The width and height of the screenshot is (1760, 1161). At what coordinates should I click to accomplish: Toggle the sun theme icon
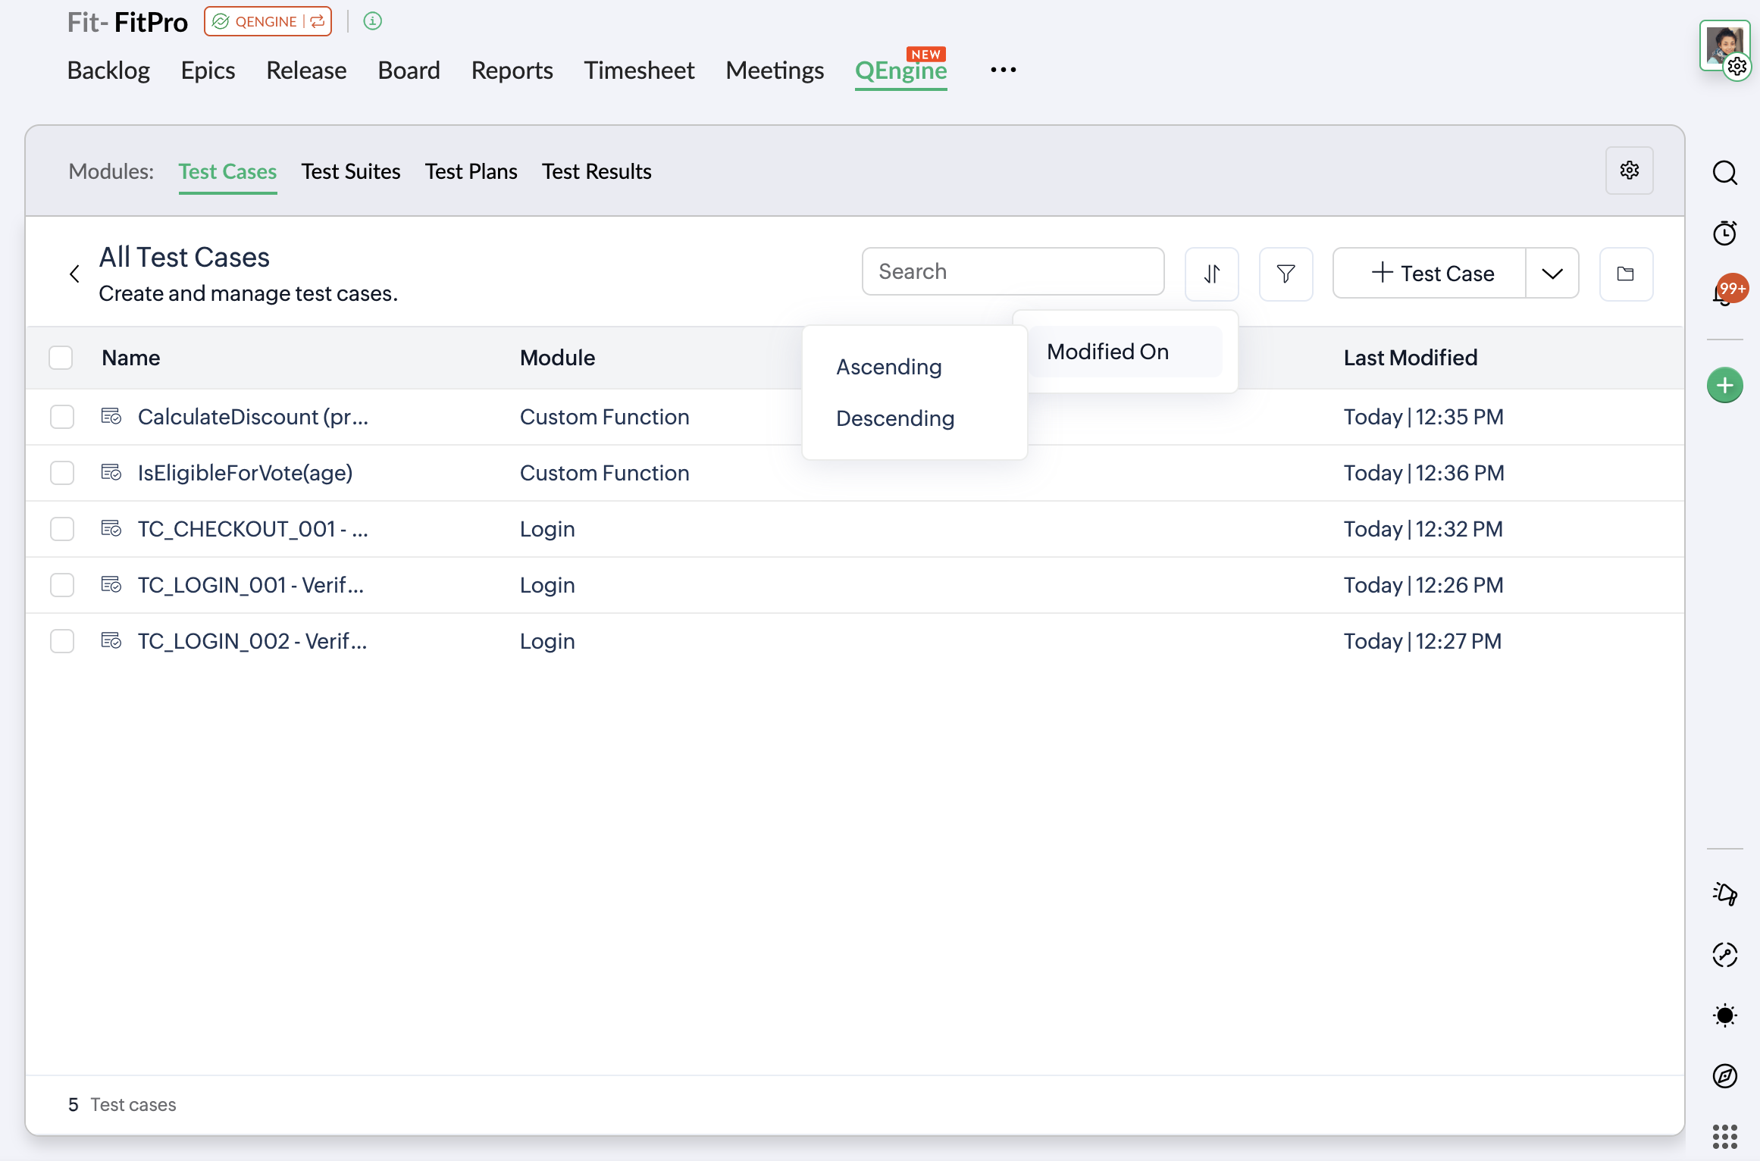tap(1724, 1015)
